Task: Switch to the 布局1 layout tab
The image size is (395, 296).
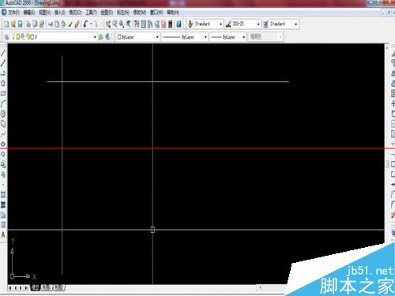Action: pyautogui.click(x=46, y=288)
